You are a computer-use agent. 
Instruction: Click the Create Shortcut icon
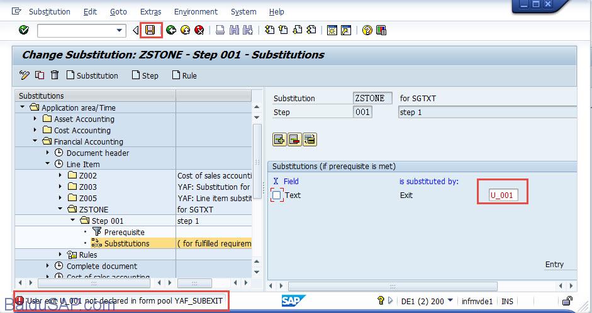pos(346,30)
